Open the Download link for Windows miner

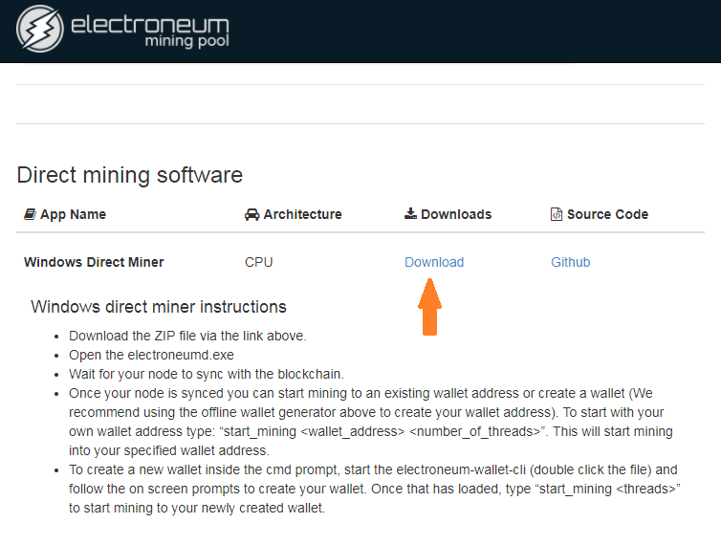[434, 262]
